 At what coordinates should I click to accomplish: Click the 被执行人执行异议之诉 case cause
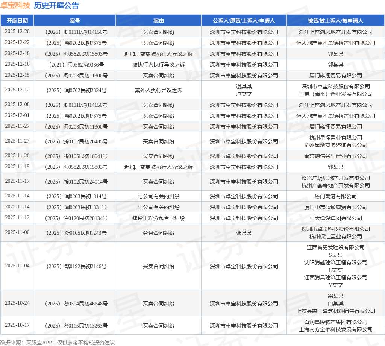(x=159, y=65)
